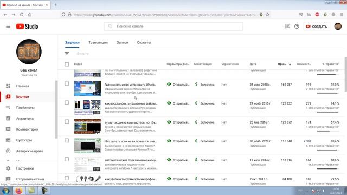The image size is (347, 195).
Task: Click the shield tracking protection icon
Action: point(63,15)
